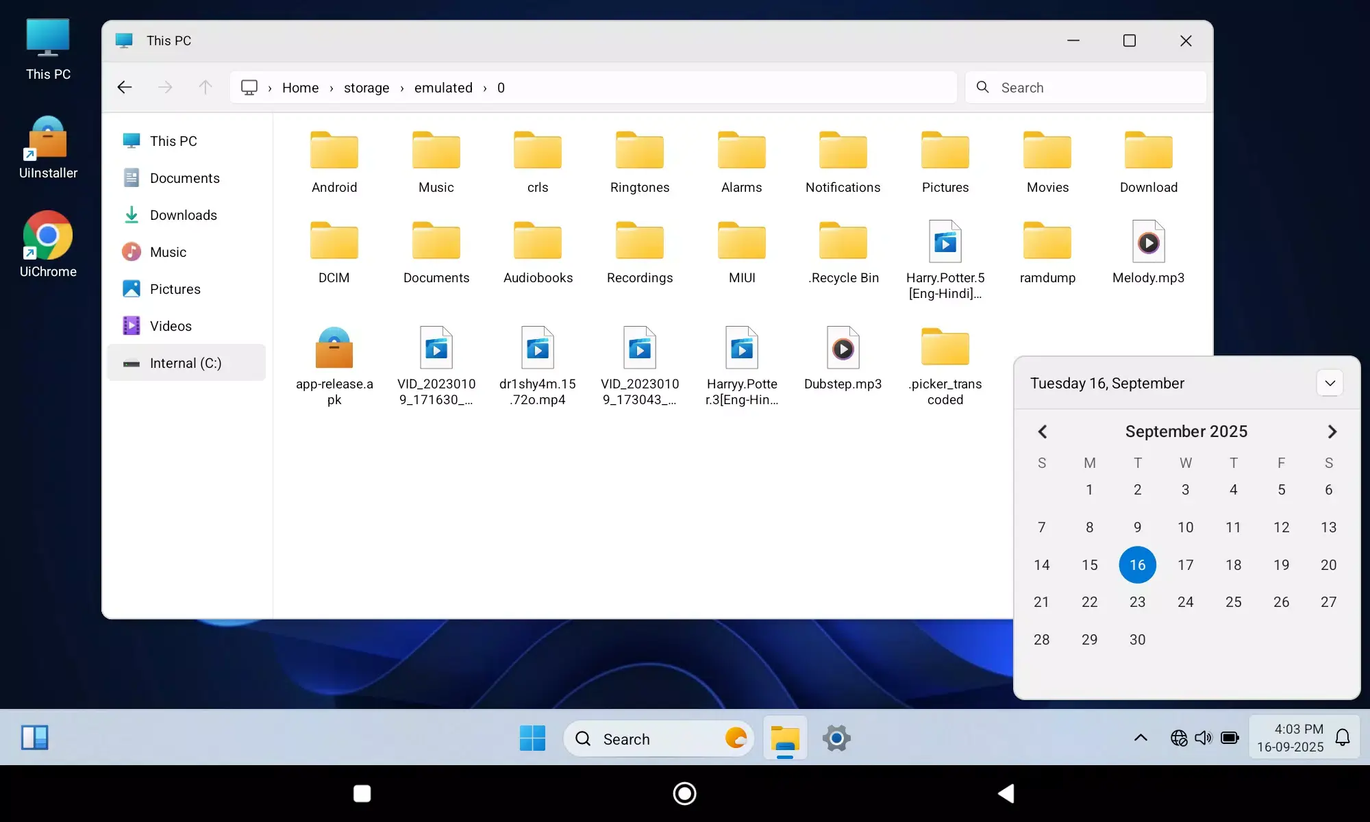The width and height of the screenshot is (1370, 822).
Task: Select September 25 on the calendar
Action: [1233, 602]
